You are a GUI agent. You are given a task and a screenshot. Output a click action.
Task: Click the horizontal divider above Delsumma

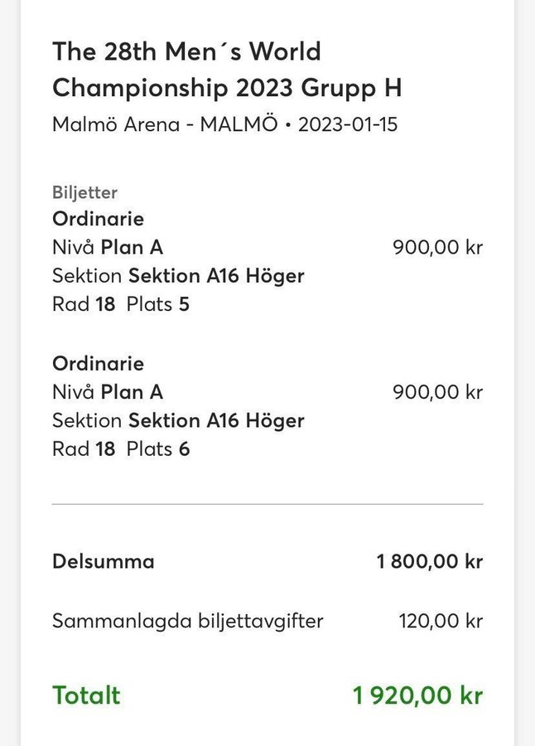coord(267,504)
